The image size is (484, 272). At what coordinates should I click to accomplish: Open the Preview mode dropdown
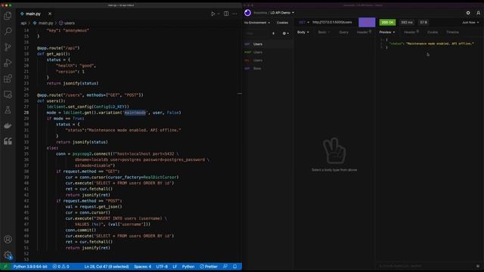point(387,32)
